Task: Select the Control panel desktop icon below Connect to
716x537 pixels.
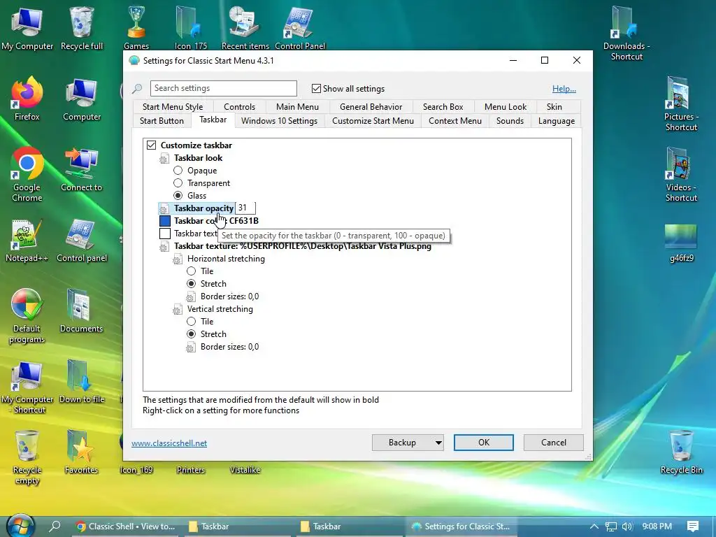Action: click(82, 241)
